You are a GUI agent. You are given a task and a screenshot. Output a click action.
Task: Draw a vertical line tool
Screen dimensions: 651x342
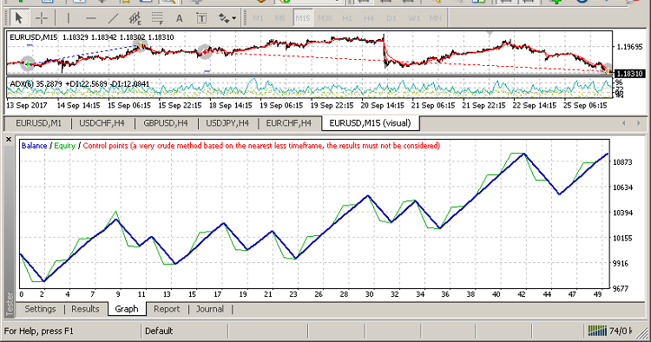[69, 18]
